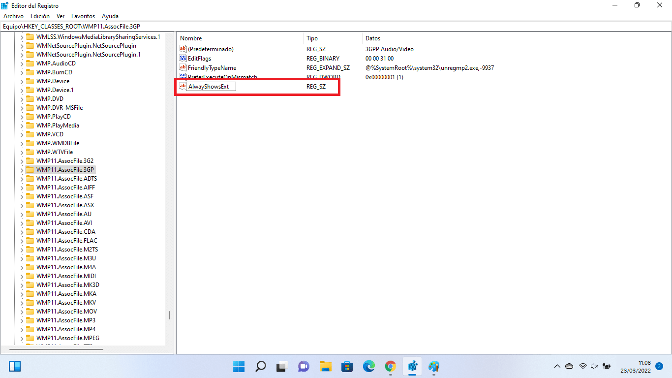Click the REG_EXPAND_SZ type cell
The height and width of the screenshot is (378, 672).
coord(328,68)
